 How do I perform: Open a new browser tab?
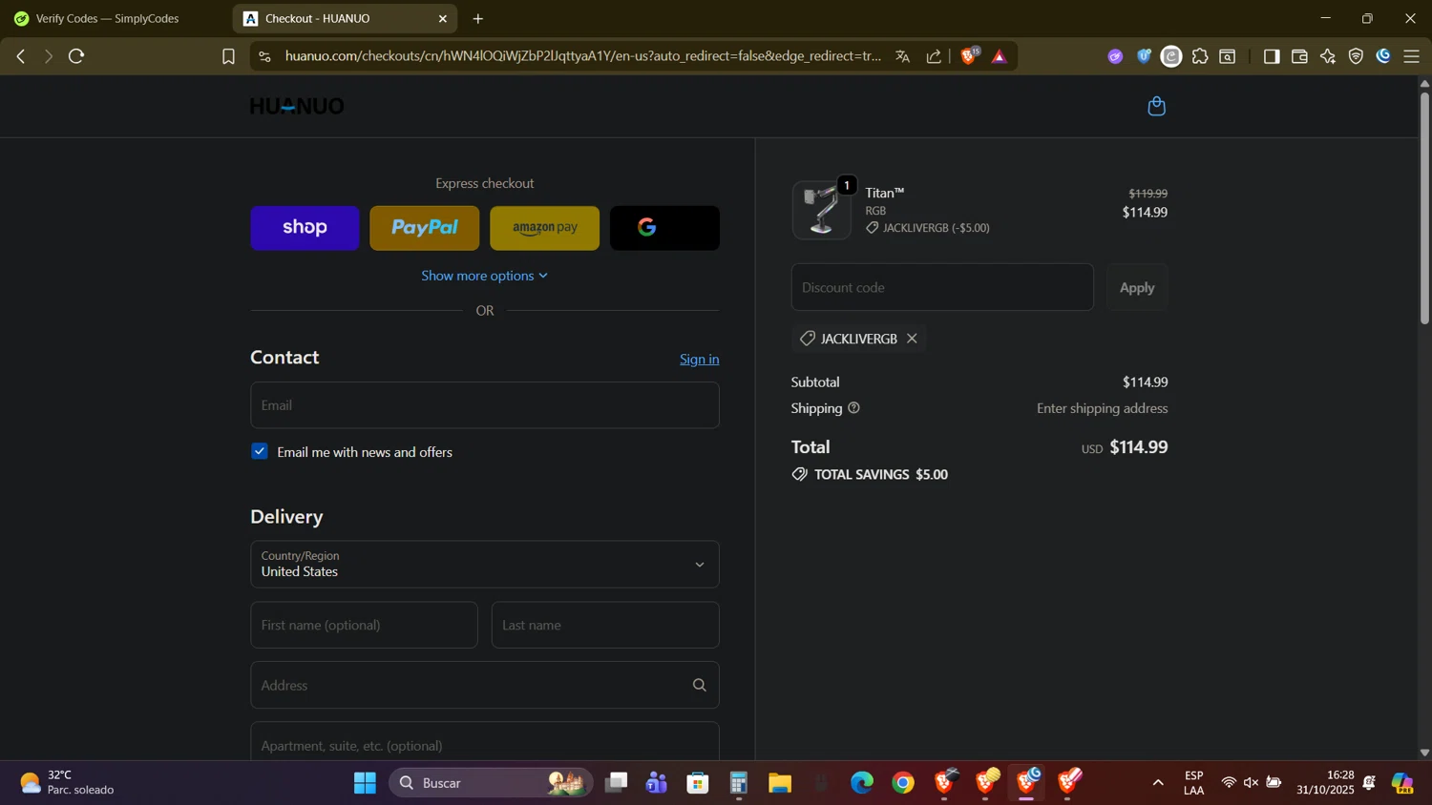tap(478, 18)
